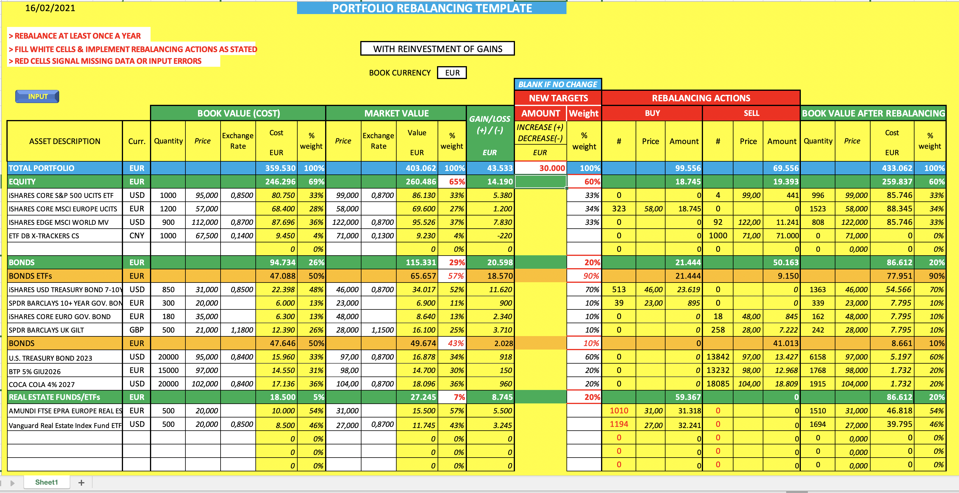Select total buy amount 99.556 cell

point(684,168)
